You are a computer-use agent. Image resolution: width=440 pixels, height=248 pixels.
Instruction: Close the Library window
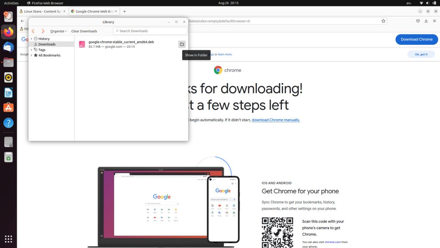pos(184,22)
